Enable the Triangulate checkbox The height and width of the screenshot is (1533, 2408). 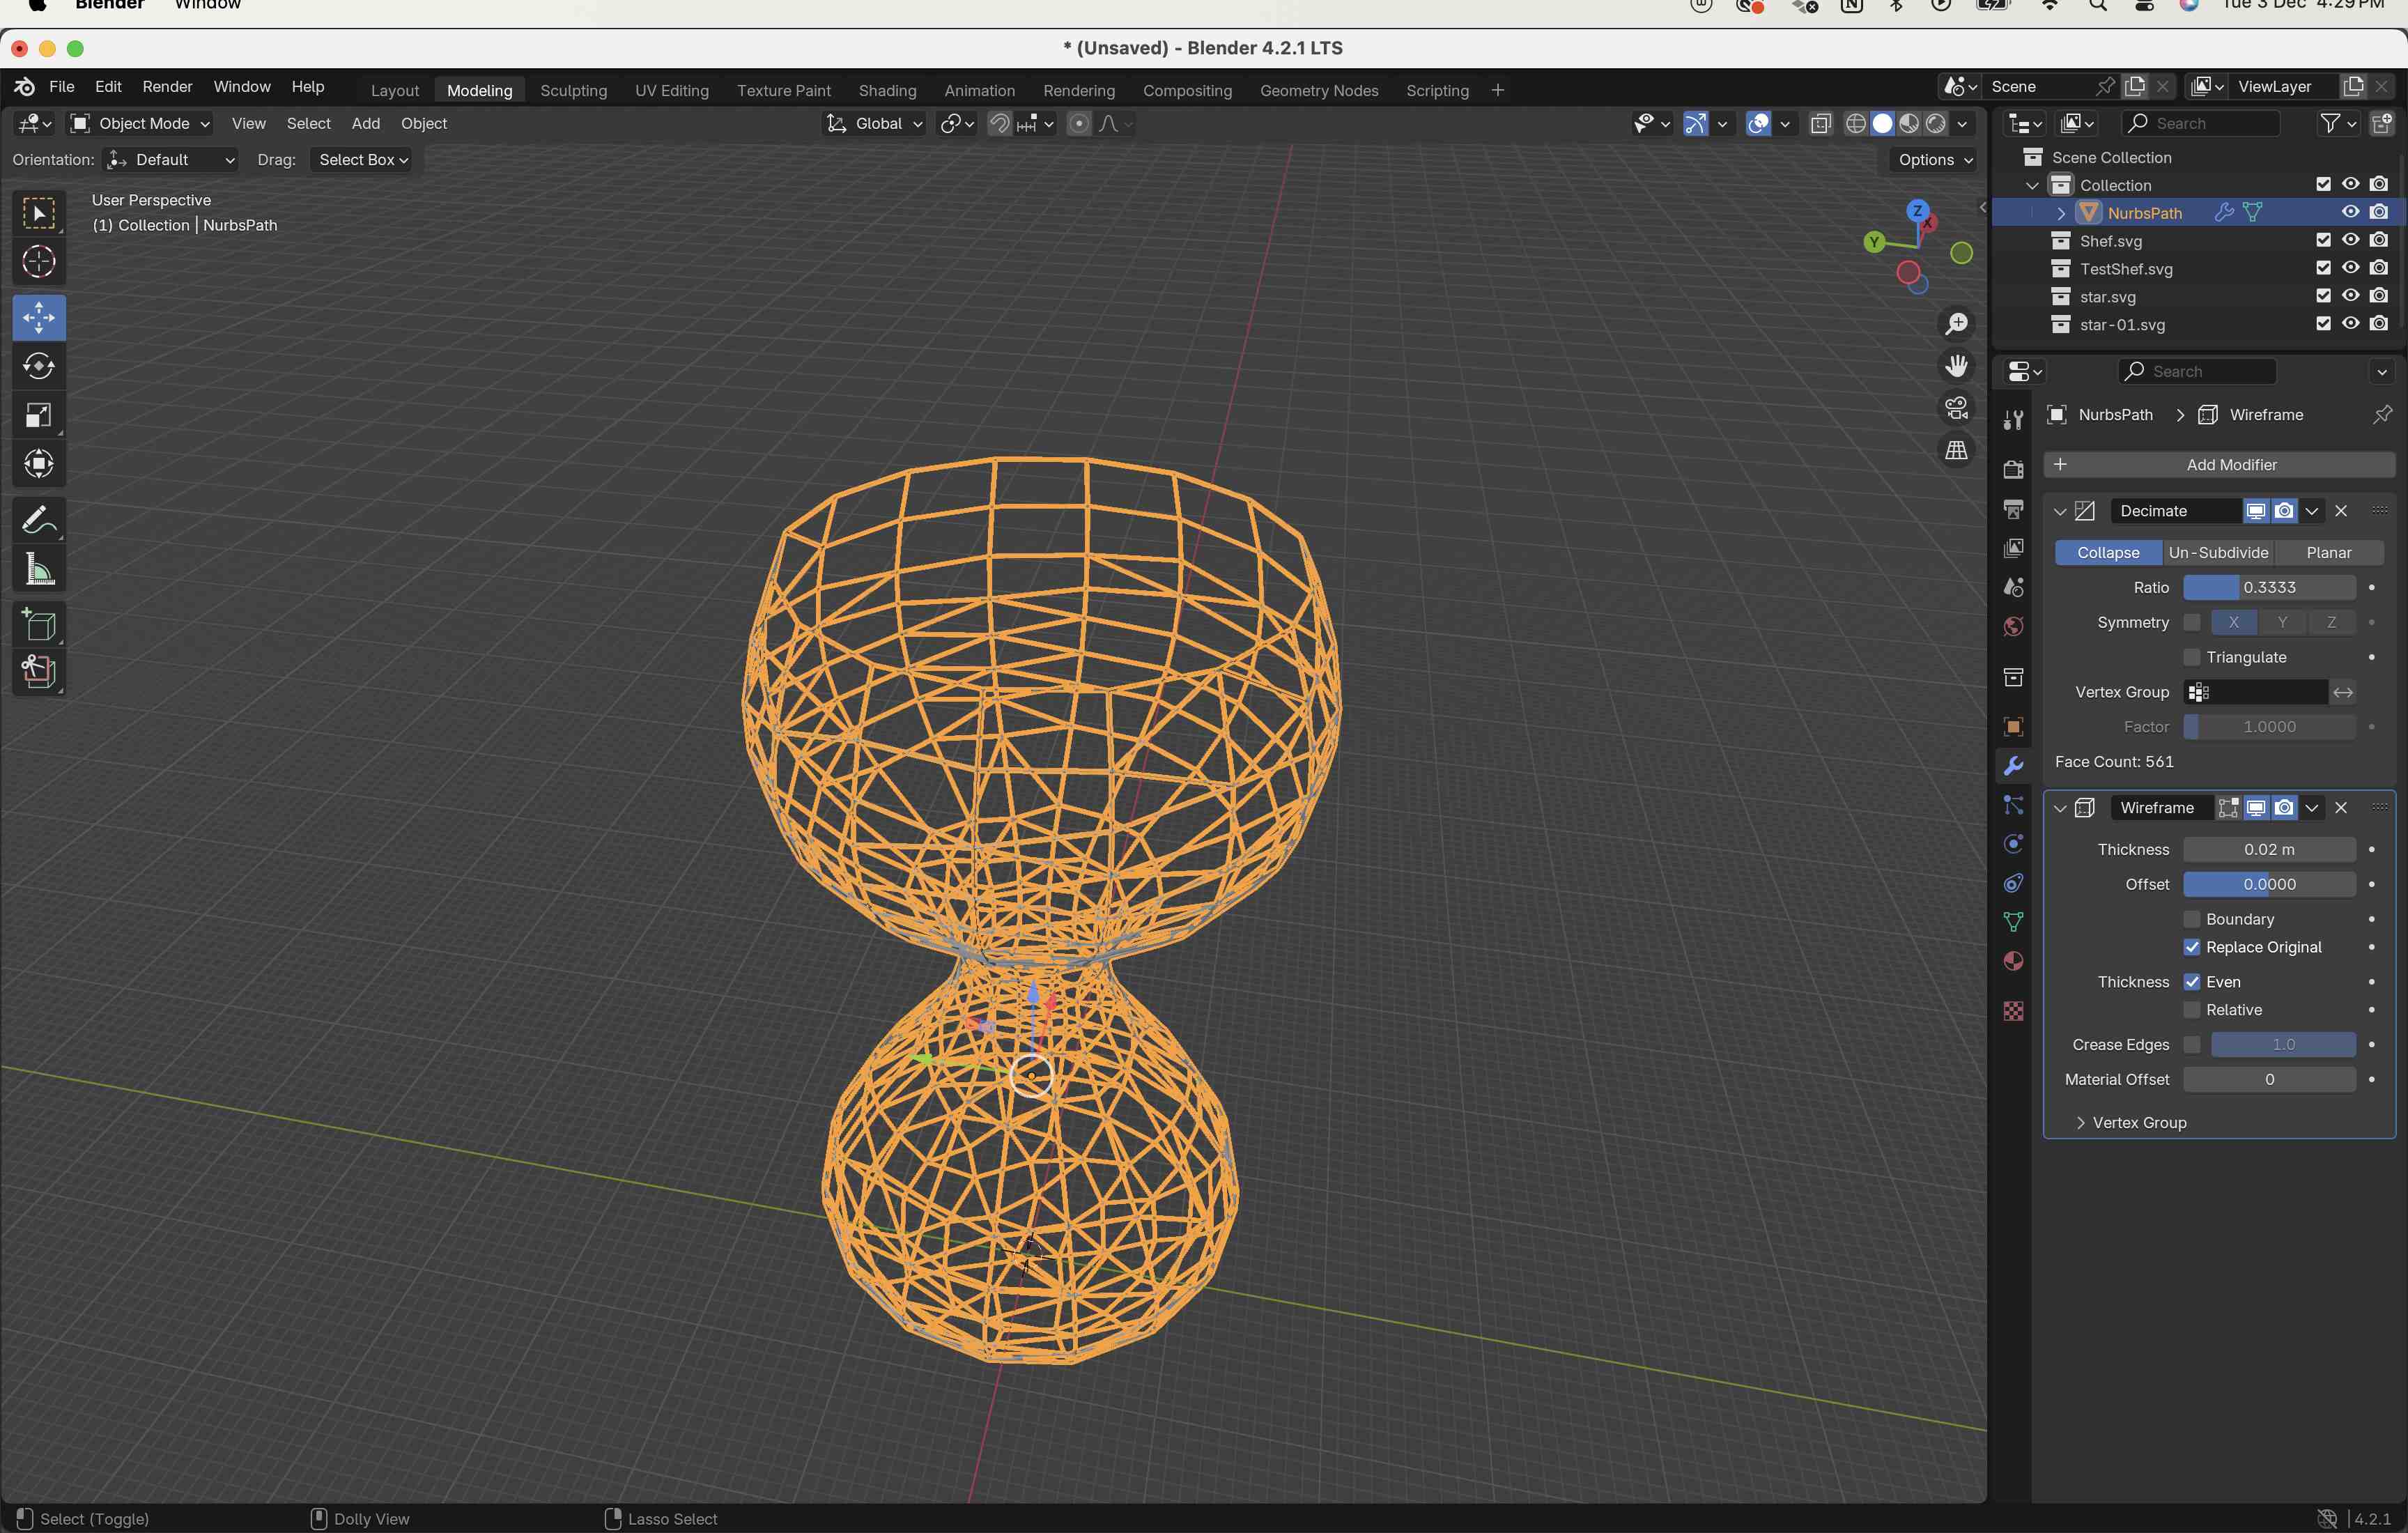[x=2191, y=657]
